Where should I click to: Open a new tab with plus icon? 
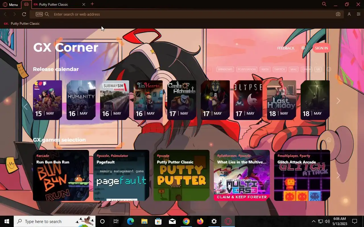click(92, 4)
